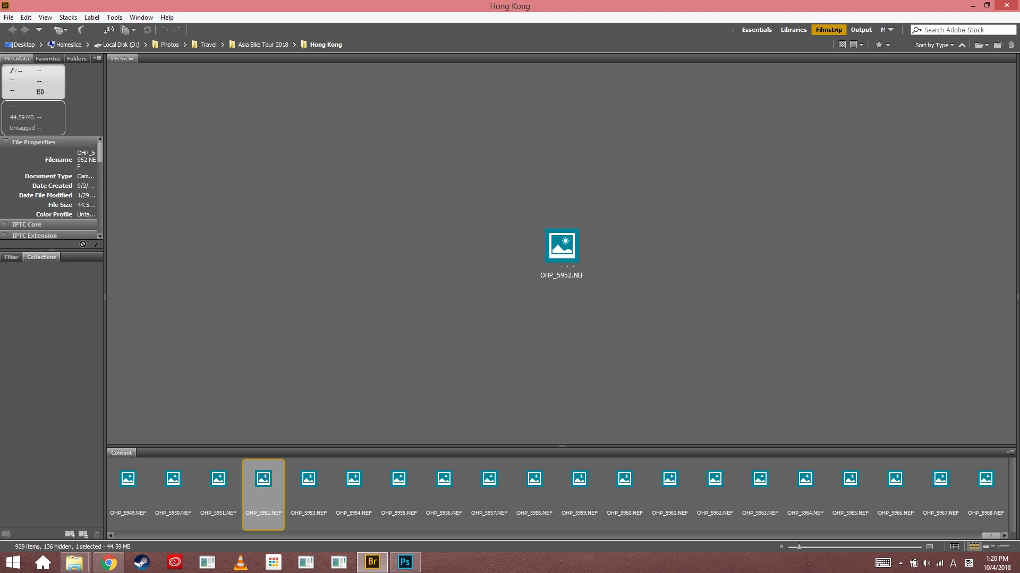
Task: Navigate to Desktop in the breadcrumb
Action: point(20,45)
